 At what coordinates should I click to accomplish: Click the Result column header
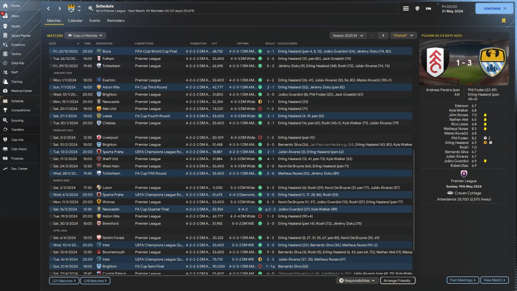[270, 44]
